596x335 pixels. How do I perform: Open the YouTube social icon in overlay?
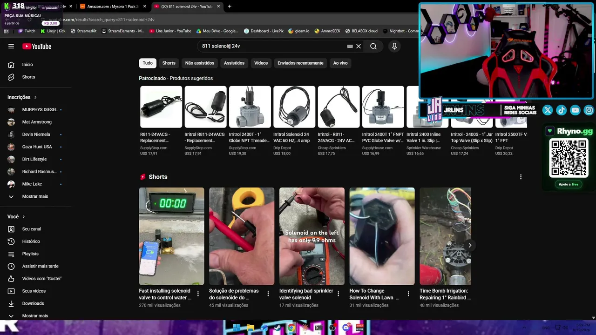(x=576, y=110)
